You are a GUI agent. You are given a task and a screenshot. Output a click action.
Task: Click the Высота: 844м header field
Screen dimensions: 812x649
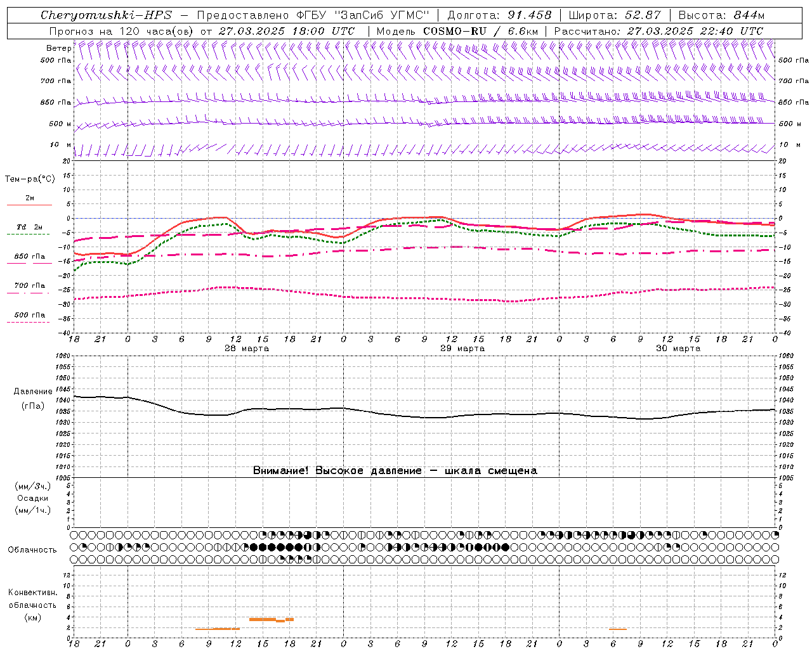(x=721, y=15)
